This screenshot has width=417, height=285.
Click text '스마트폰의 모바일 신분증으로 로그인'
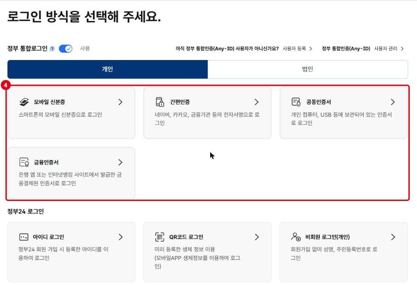(61, 115)
